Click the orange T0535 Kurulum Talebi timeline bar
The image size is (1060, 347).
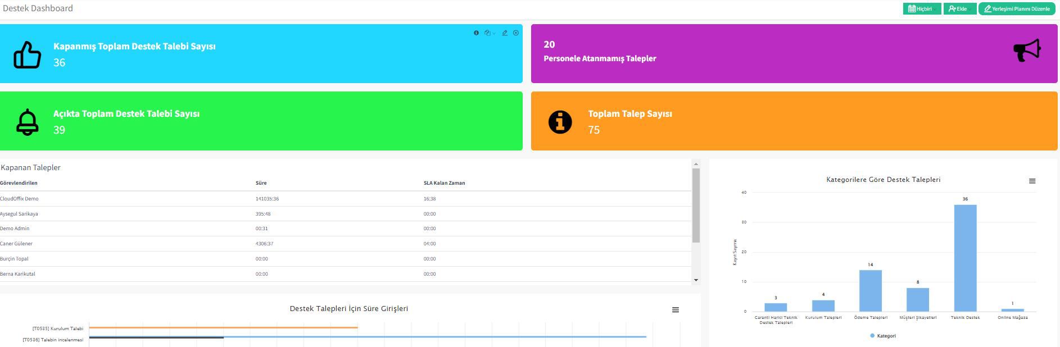223,327
